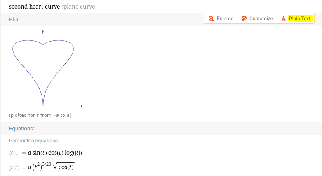Open the Customize option label

(261, 19)
